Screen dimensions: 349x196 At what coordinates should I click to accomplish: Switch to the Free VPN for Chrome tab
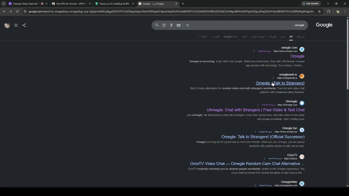click(71, 4)
